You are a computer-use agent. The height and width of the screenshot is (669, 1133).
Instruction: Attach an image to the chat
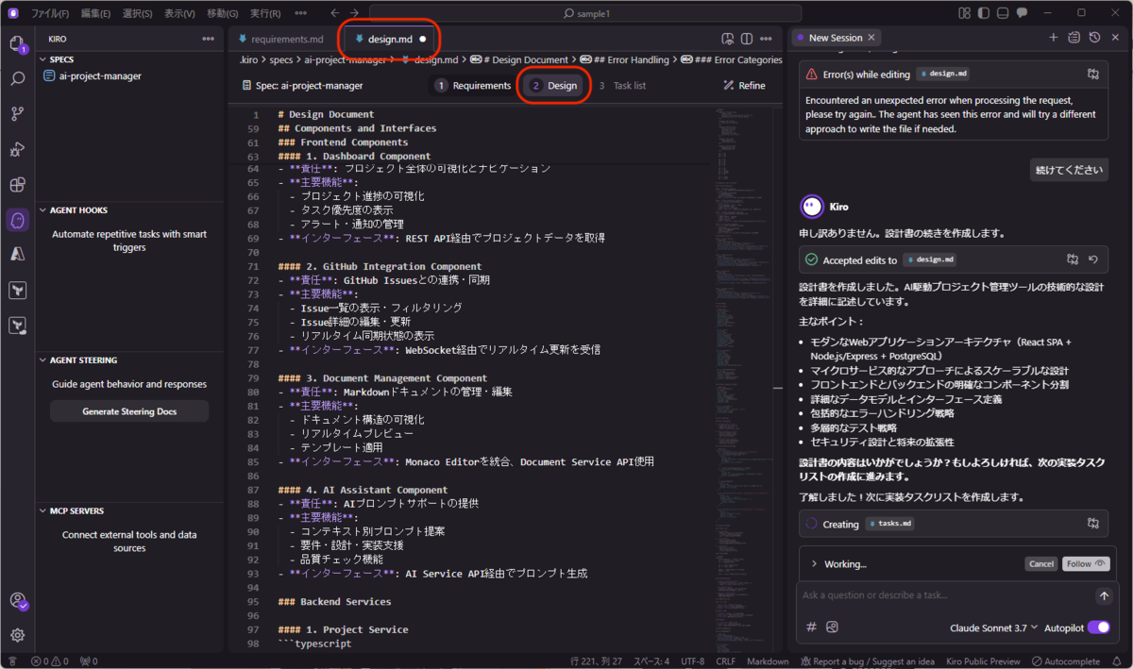coord(832,627)
